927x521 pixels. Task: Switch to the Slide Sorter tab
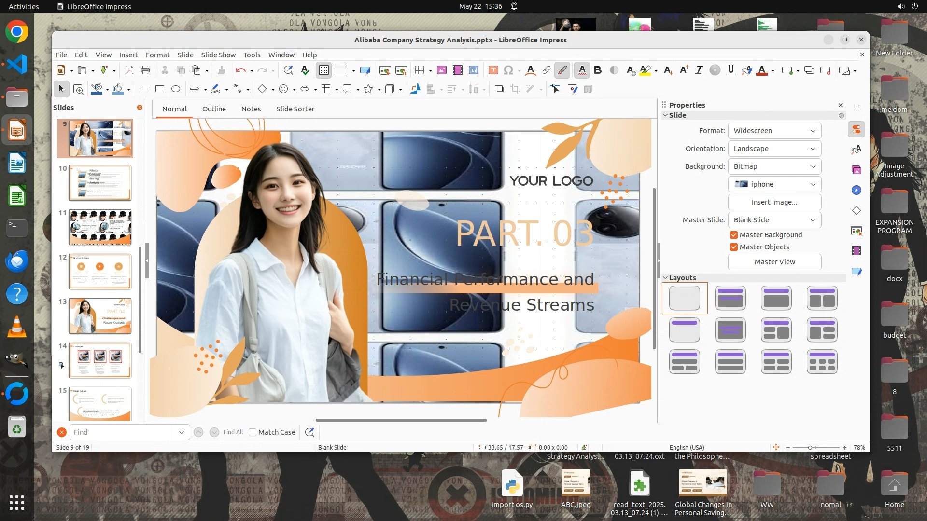tap(295, 109)
